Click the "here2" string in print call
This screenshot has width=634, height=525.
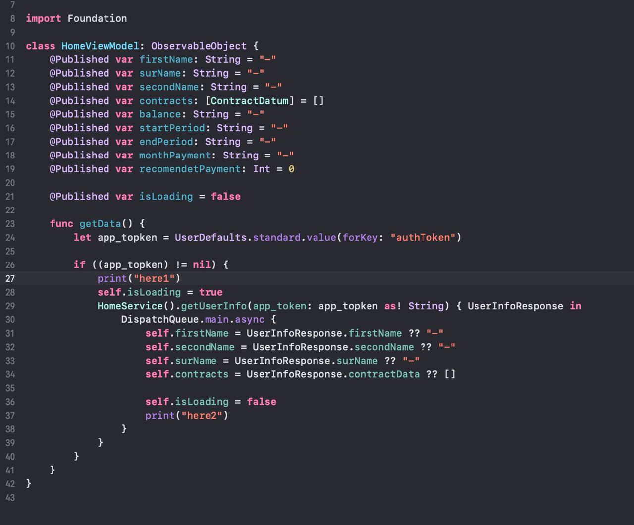(202, 416)
